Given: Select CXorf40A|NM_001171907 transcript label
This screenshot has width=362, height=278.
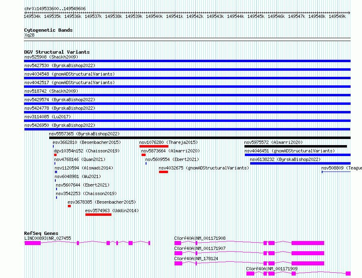Looking at the screenshot, I should [200, 248].
